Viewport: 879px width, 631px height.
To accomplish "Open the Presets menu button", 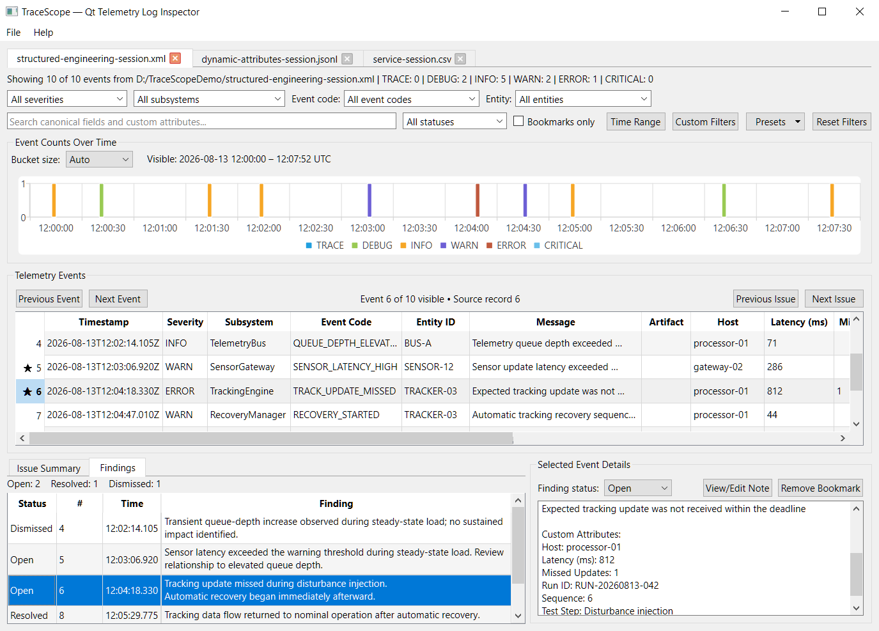I will click(775, 121).
